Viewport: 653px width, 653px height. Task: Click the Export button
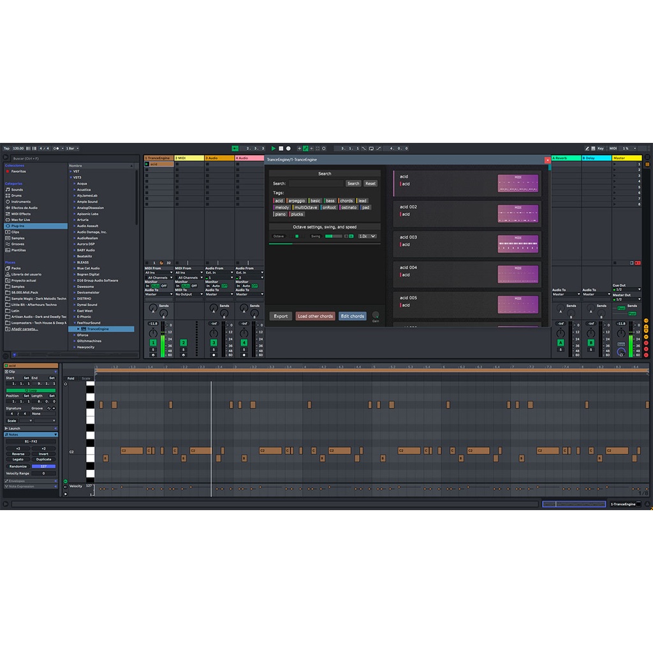[281, 316]
